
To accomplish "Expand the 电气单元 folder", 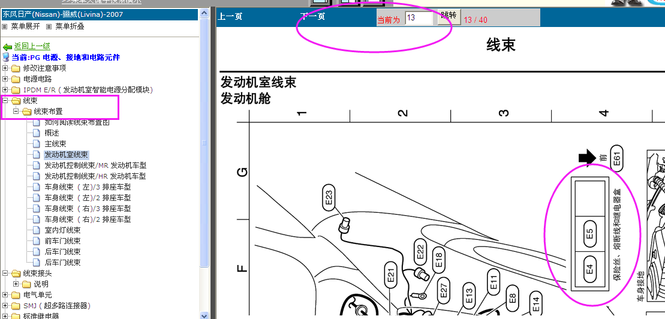I will (5, 295).
